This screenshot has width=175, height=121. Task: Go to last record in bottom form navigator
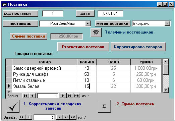[66, 117]
